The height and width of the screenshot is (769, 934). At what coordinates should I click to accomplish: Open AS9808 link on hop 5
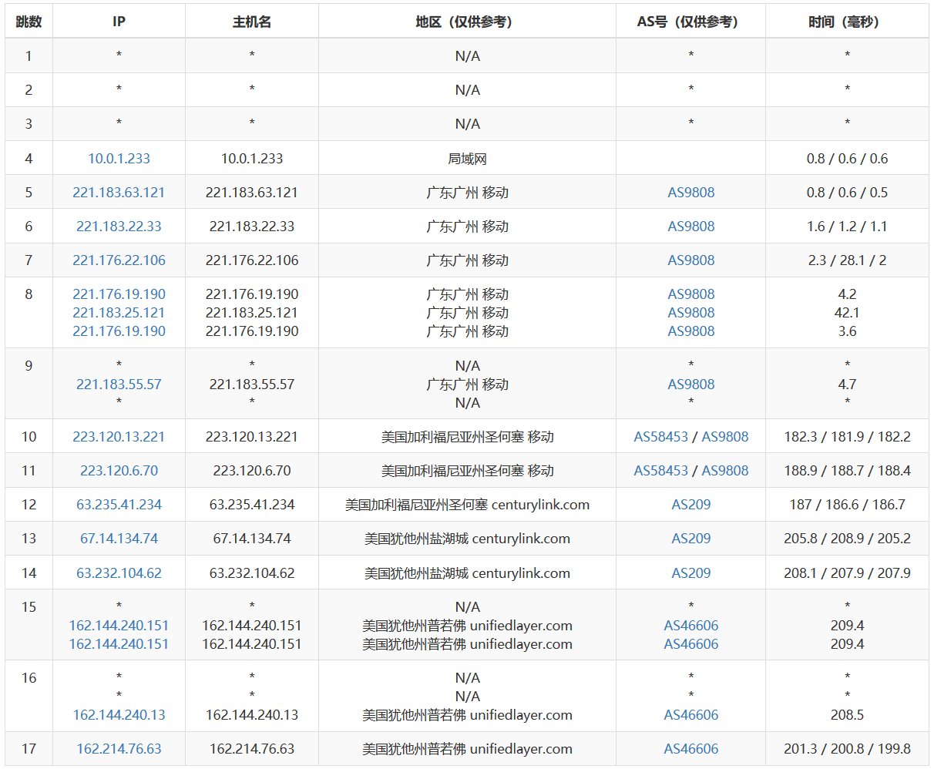coord(690,192)
